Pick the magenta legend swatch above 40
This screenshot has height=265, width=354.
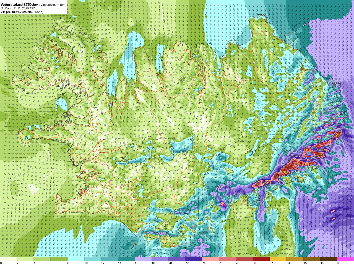coord(346,259)
